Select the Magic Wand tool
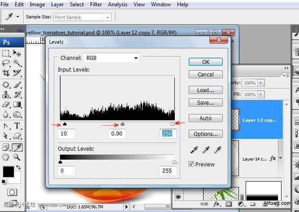This screenshot has width=299, height=212. pyautogui.click(x=17, y=63)
